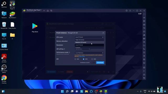
Task: Select Recycle Bin on desktop
Action: click(4, 26)
